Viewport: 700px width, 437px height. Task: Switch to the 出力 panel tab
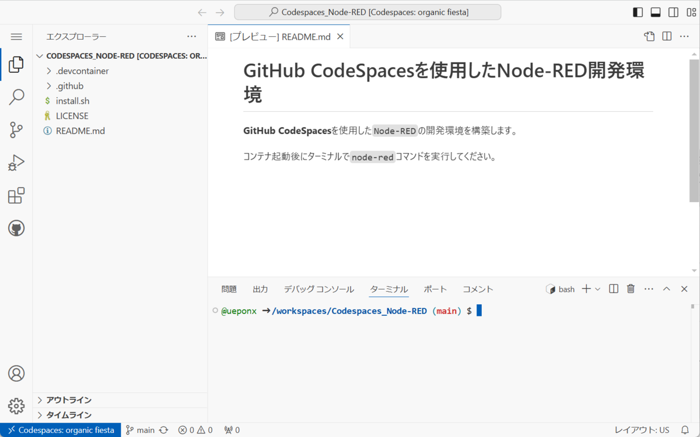click(260, 289)
